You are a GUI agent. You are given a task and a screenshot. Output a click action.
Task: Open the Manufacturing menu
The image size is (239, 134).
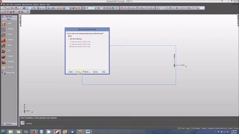27,4
